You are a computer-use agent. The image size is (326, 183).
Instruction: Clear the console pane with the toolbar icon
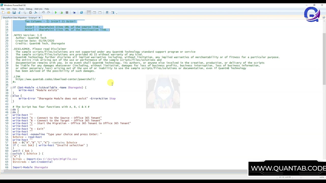click(x=36, y=12)
